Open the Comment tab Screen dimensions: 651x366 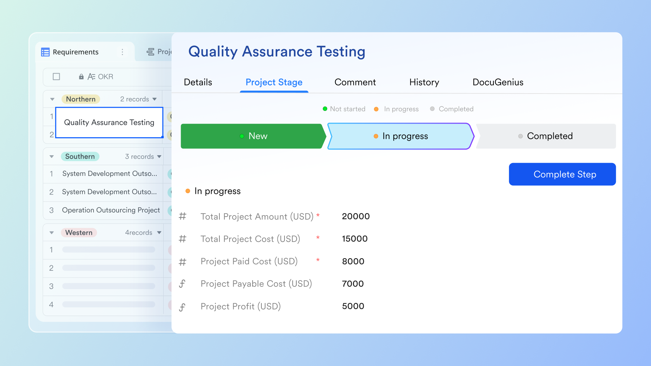coord(355,82)
